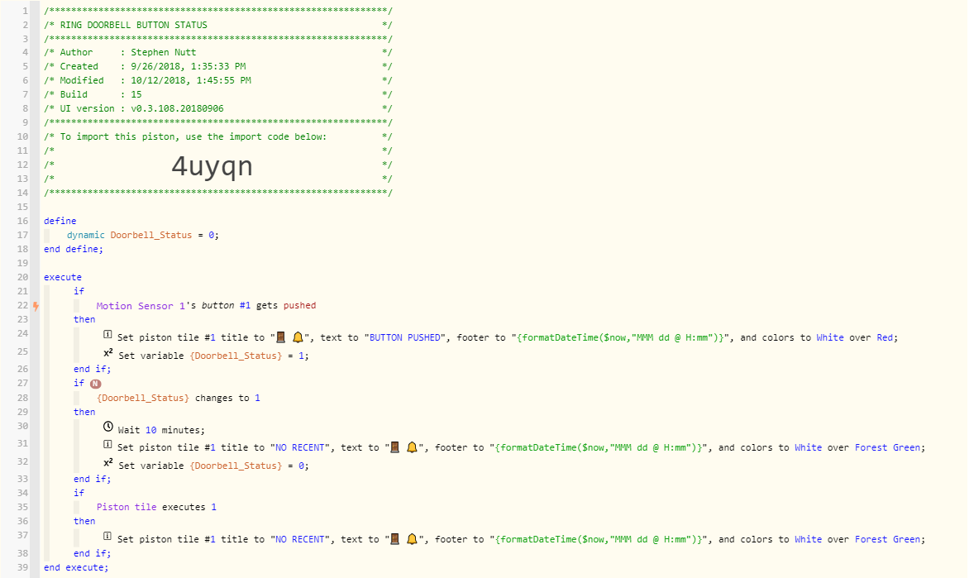Image resolution: width=974 pixels, height=578 pixels.
Task: Click the door emoji in line 37's text
Action: (394, 539)
